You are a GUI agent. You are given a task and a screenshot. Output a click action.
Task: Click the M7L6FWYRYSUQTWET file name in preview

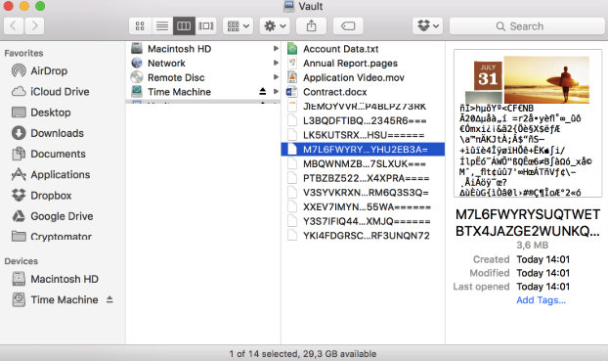coord(528,223)
